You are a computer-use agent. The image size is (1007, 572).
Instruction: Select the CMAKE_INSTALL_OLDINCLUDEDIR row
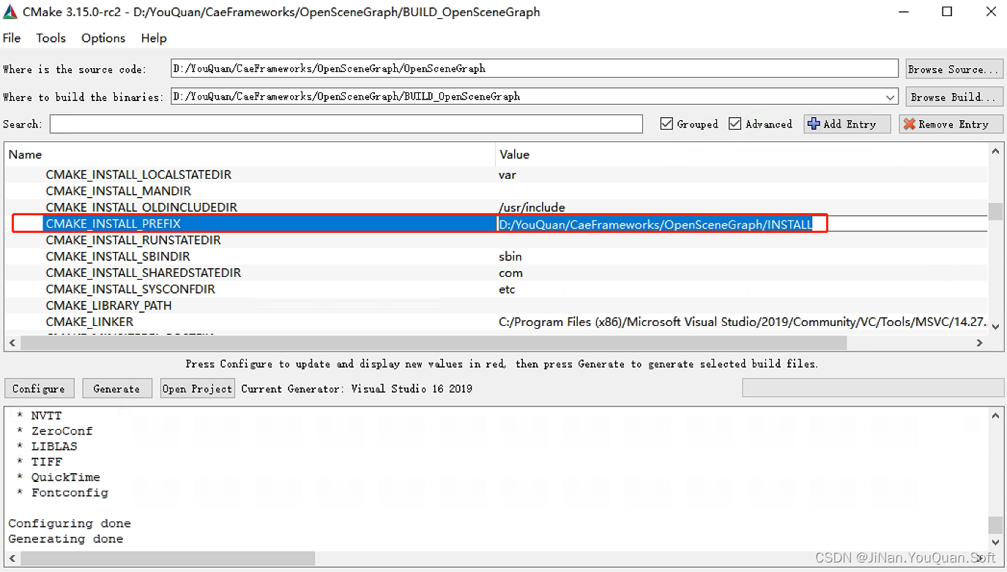(x=497, y=207)
